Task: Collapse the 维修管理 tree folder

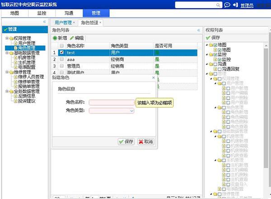Action: [6, 72]
